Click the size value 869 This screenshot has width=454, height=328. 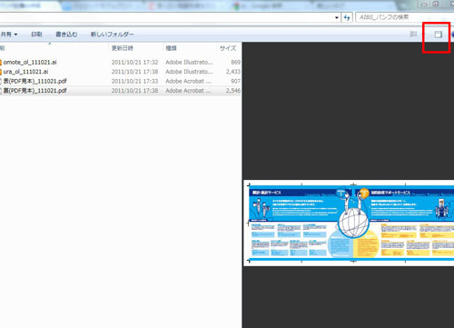click(235, 62)
